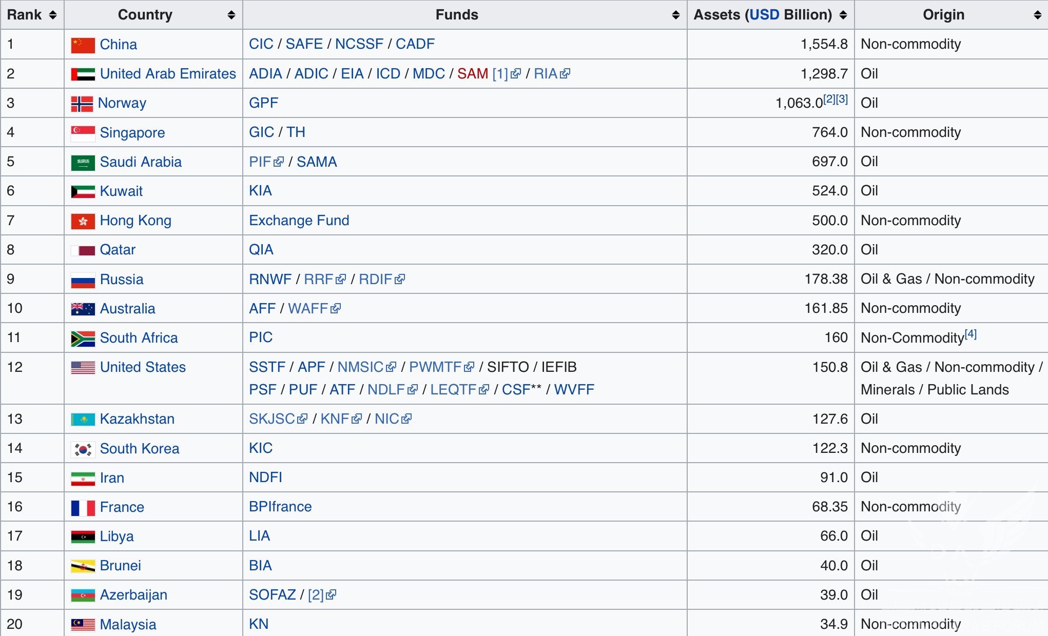1048x636 pixels.
Task: Click the United Arab Emirates flag icon
Action: [x=83, y=74]
